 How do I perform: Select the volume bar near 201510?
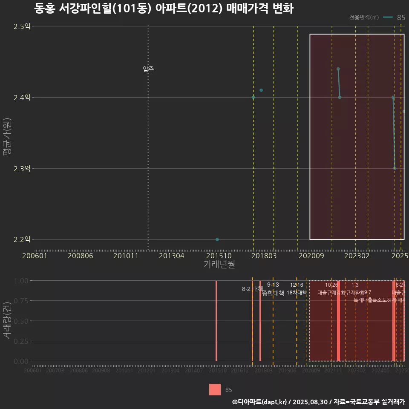[x=216, y=321]
